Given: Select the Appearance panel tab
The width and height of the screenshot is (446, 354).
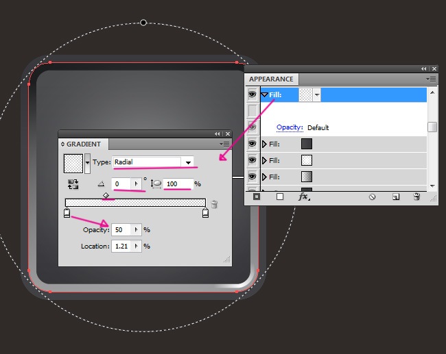Looking at the screenshot, I should [x=271, y=79].
